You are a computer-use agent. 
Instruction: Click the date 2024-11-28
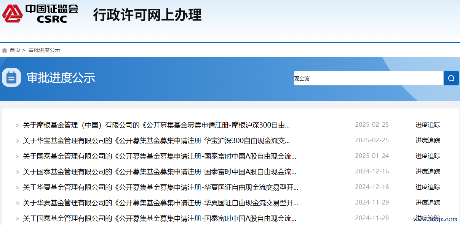372,218
